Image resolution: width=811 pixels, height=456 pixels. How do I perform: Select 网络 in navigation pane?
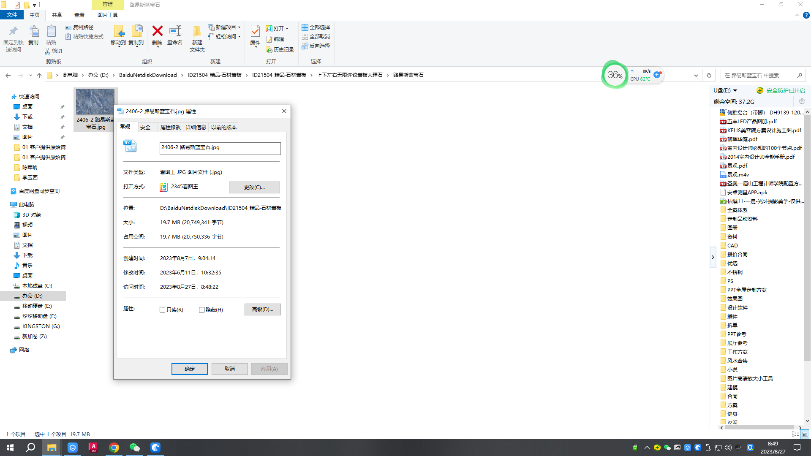pos(24,350)
